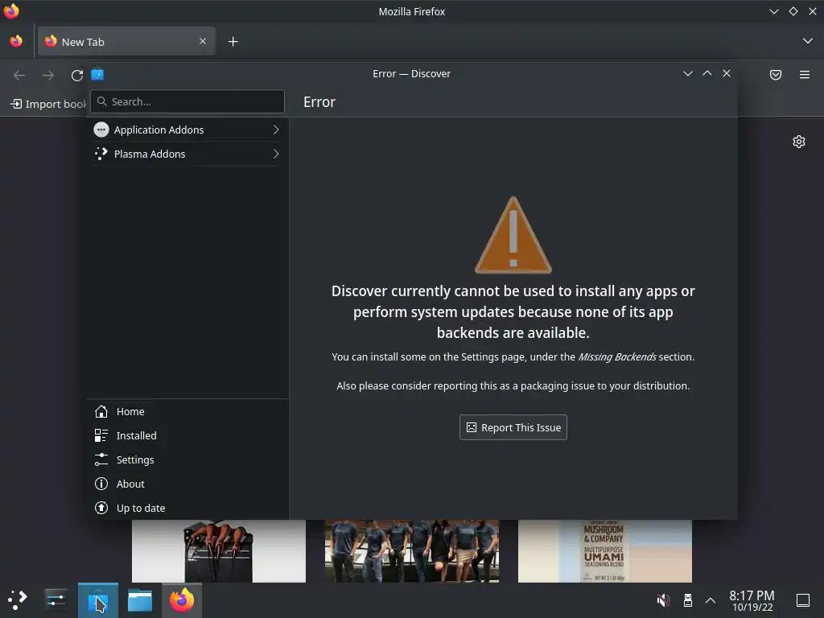
Task: Open the Pocket icon in Firefox toolbar
Action: (776, 75)
